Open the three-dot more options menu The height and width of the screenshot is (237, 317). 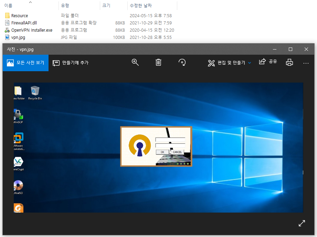pos(306,63)
